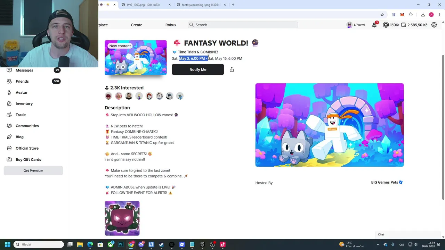Screen dimensions: 445x250
Task: Open LPVarmi profile avatar
Action: 349,25
